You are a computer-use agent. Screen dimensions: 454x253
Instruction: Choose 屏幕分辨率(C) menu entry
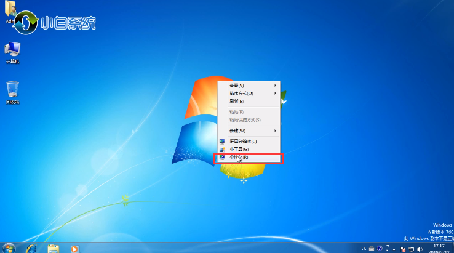click(249, 142)
